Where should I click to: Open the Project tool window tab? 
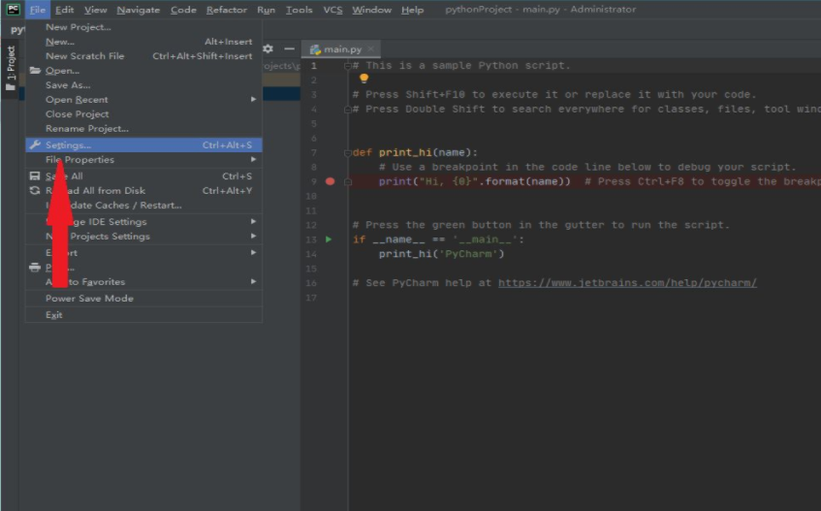[11, 68]
